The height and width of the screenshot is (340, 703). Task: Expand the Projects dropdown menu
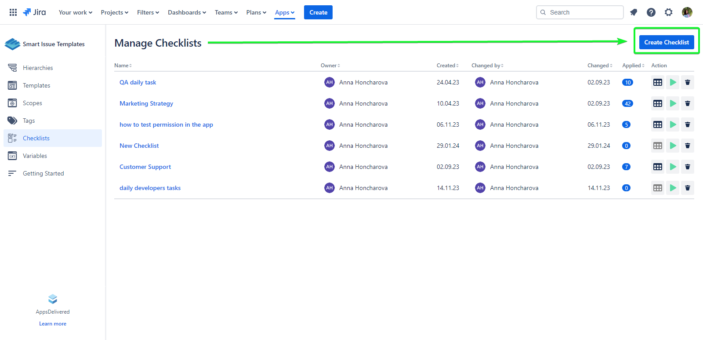coord(114,12)
